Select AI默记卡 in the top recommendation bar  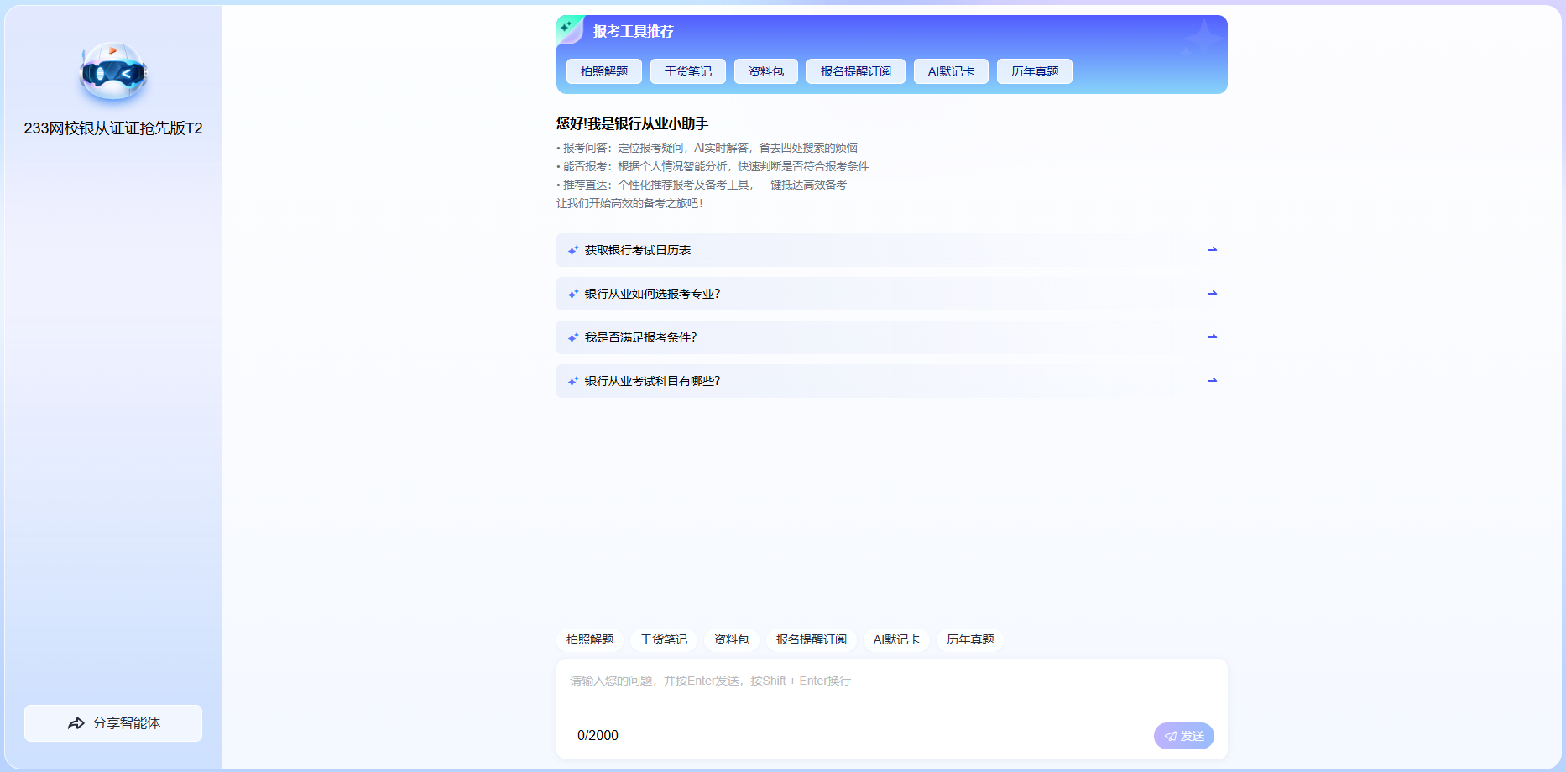pos(950,70)
